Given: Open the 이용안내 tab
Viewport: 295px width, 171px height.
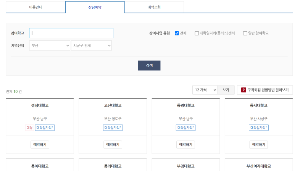Looking at the screenshot, I should point(35,7).
